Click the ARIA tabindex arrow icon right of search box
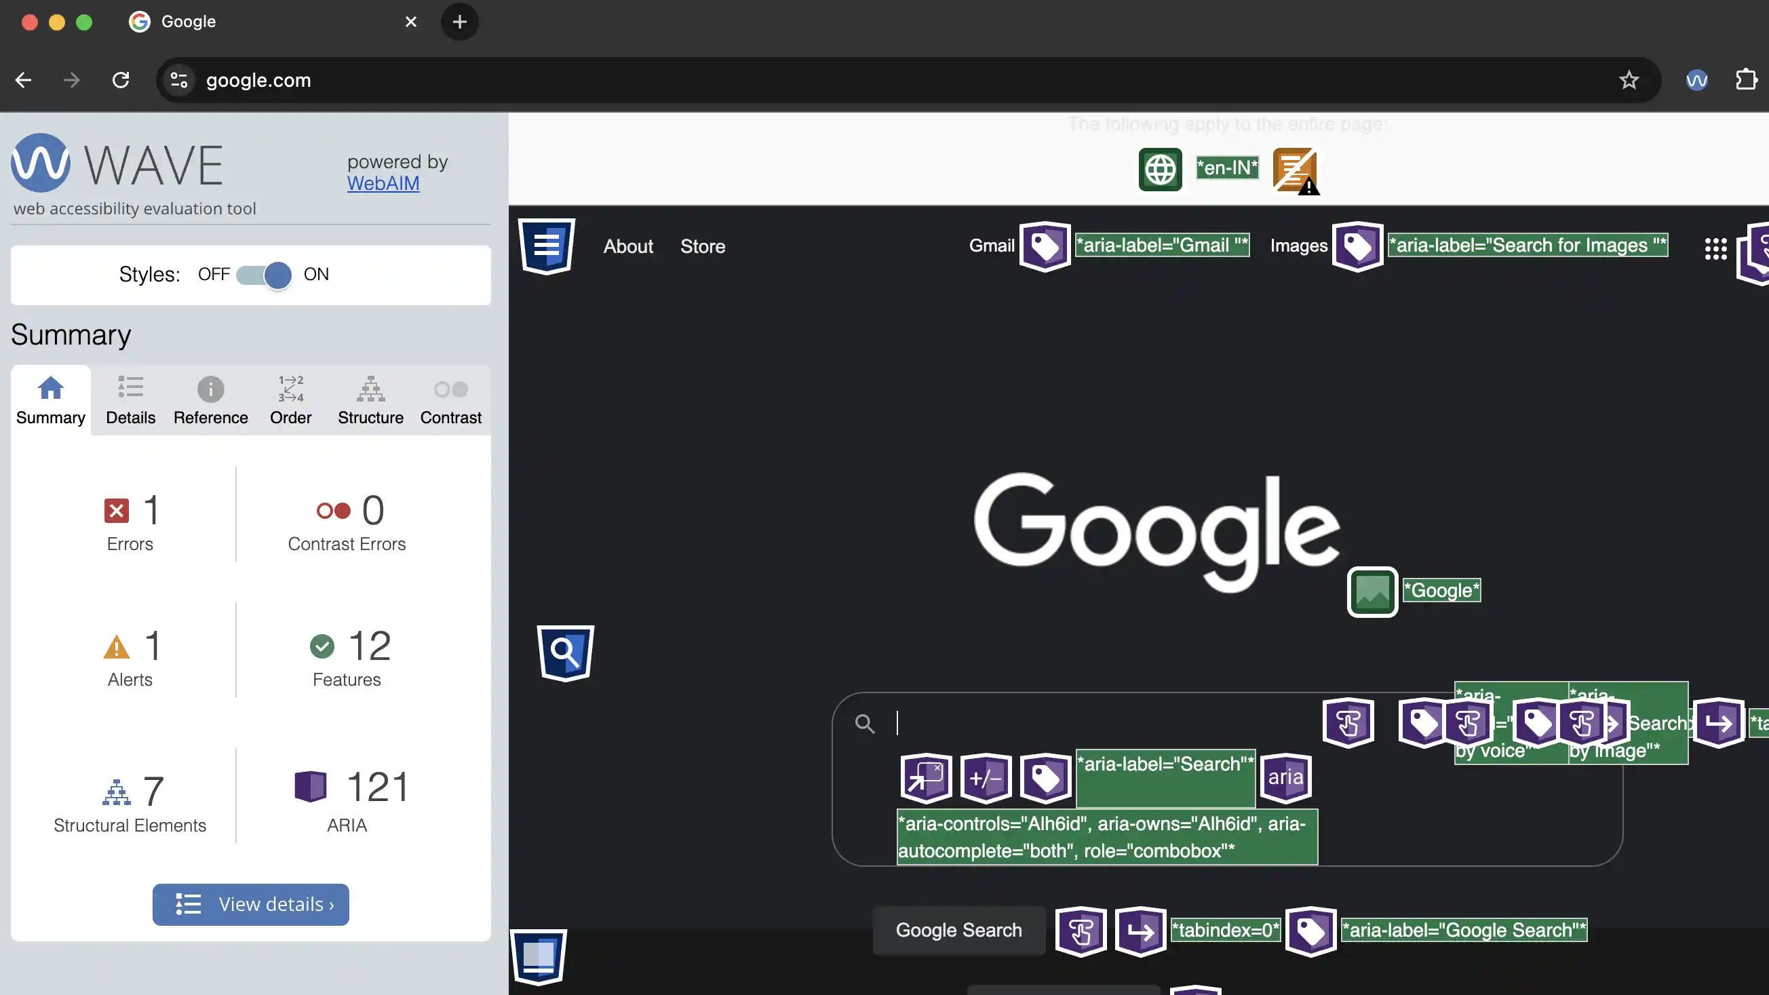The width and height of the screenshot is (1769, 995). 1719,722
